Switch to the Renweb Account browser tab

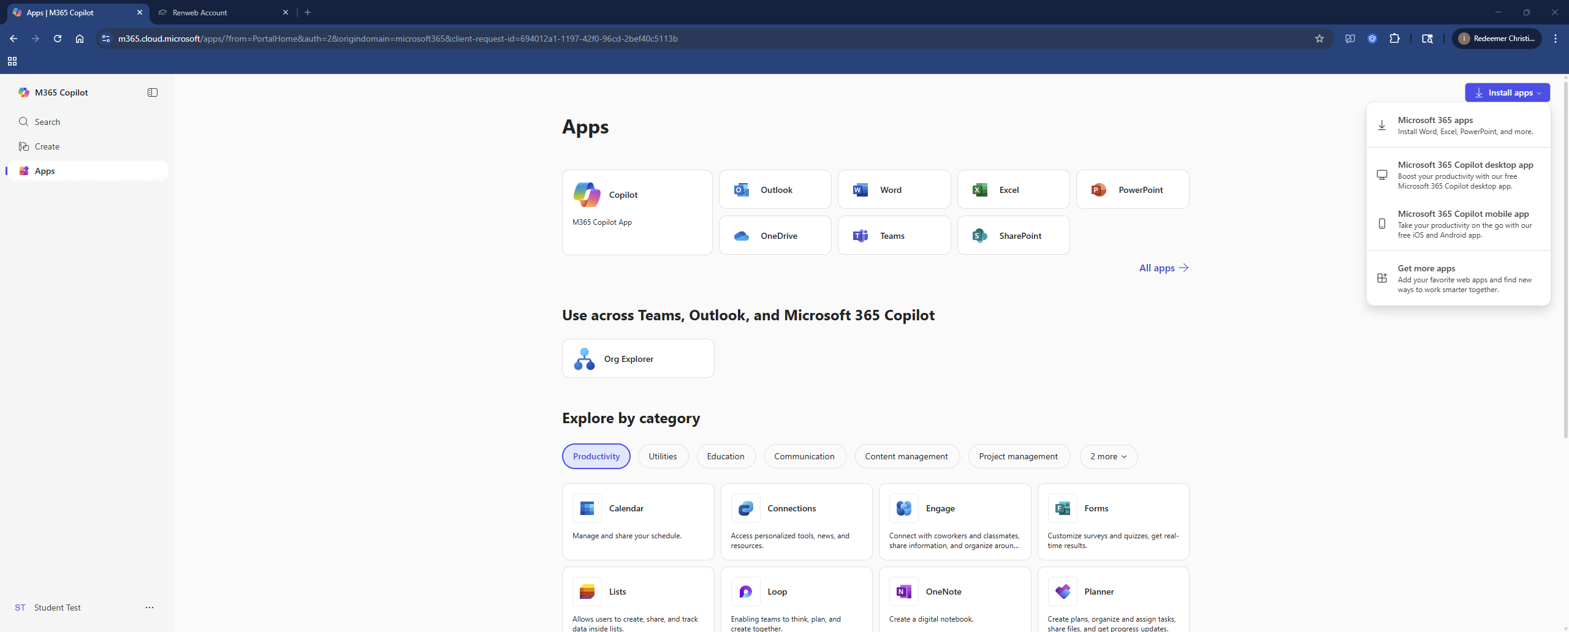coord(222,12)
